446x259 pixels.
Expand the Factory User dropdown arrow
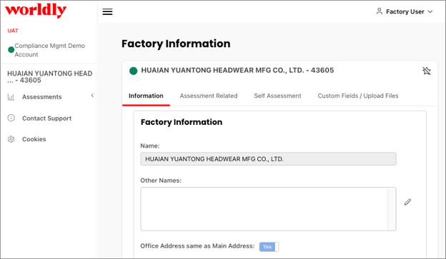[x=430, y=11]
